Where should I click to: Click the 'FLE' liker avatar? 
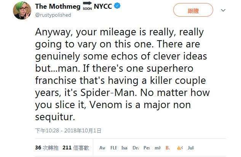pos(113,148)
